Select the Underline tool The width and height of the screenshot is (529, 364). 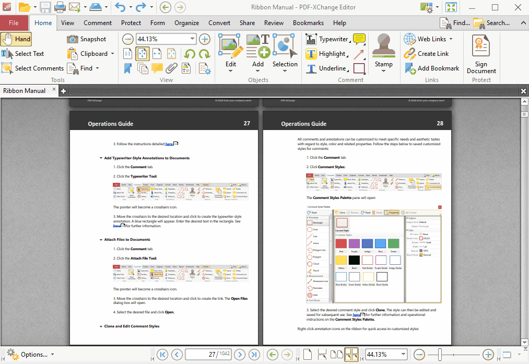pos(326,68)
